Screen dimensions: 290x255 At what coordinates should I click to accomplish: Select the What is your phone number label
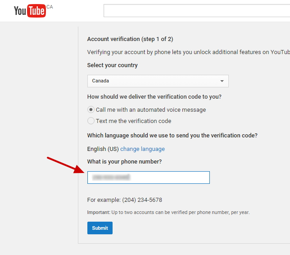(x=124, y=162)
